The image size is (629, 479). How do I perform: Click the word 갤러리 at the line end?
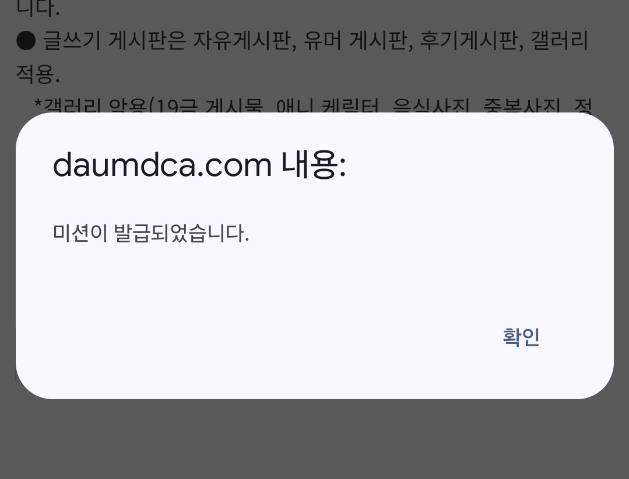point(560,41)
